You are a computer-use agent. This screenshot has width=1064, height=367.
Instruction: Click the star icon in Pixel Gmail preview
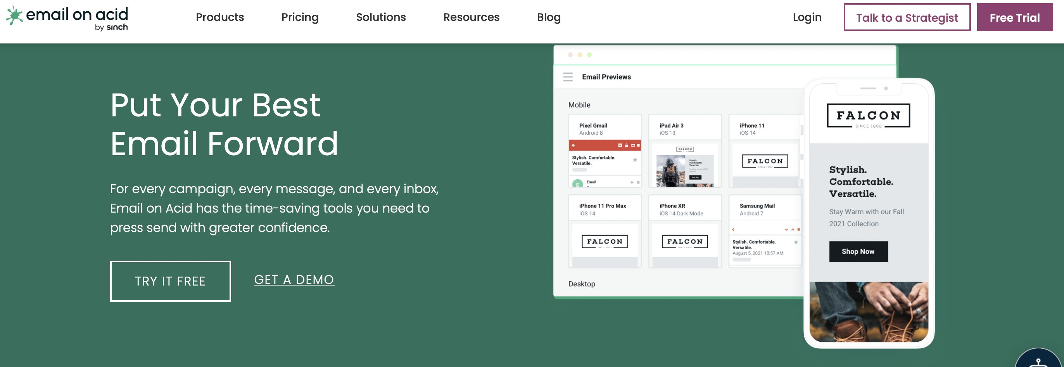click(x=635, y=160)
